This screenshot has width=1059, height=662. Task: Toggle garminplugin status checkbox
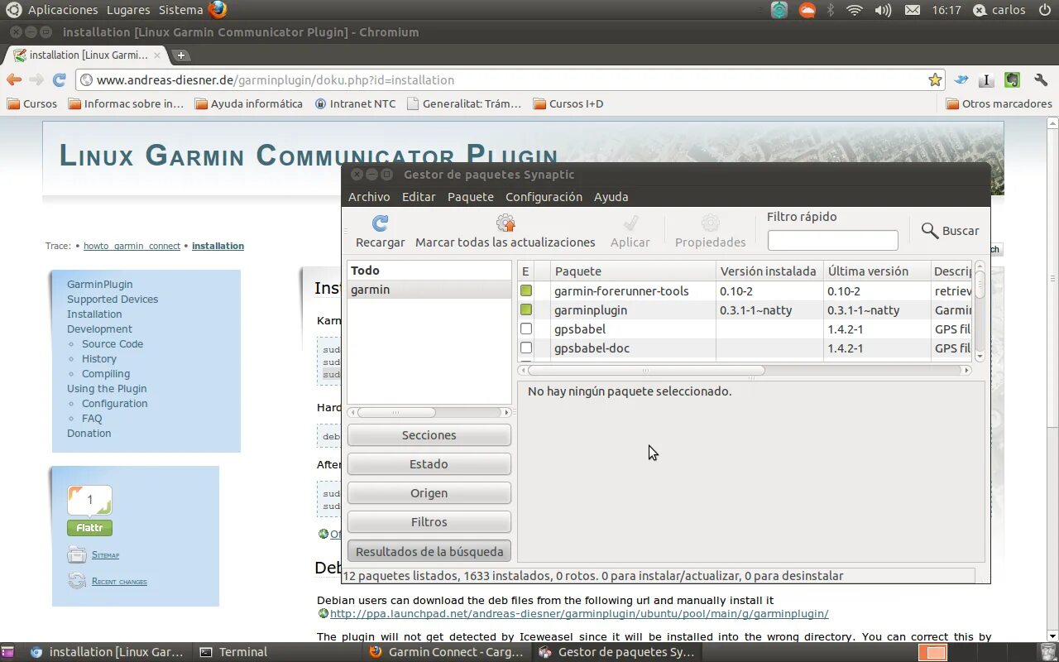(526, 309)
